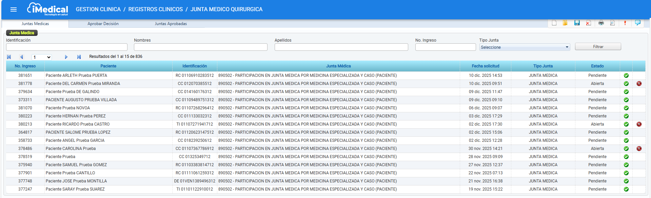Click the Filtrar button

[598, 47]
